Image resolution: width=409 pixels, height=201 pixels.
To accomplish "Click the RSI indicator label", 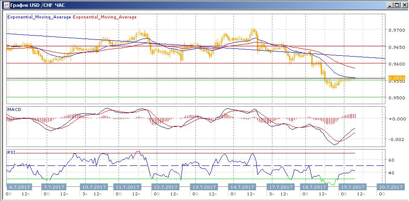I will pos(12,151).
